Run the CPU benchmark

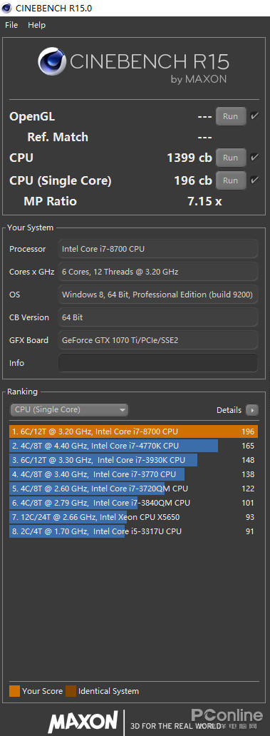[231, 158]
